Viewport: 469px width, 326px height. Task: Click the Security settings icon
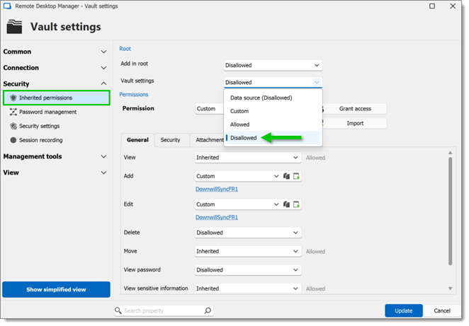(x=13, y=126)
